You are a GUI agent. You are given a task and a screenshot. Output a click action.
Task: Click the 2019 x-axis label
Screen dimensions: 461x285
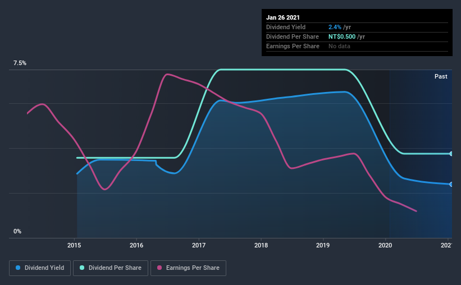(323, 245)
